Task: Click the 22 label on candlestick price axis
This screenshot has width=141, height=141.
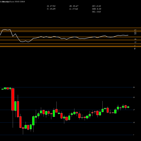Action: [x=134, y=97]
